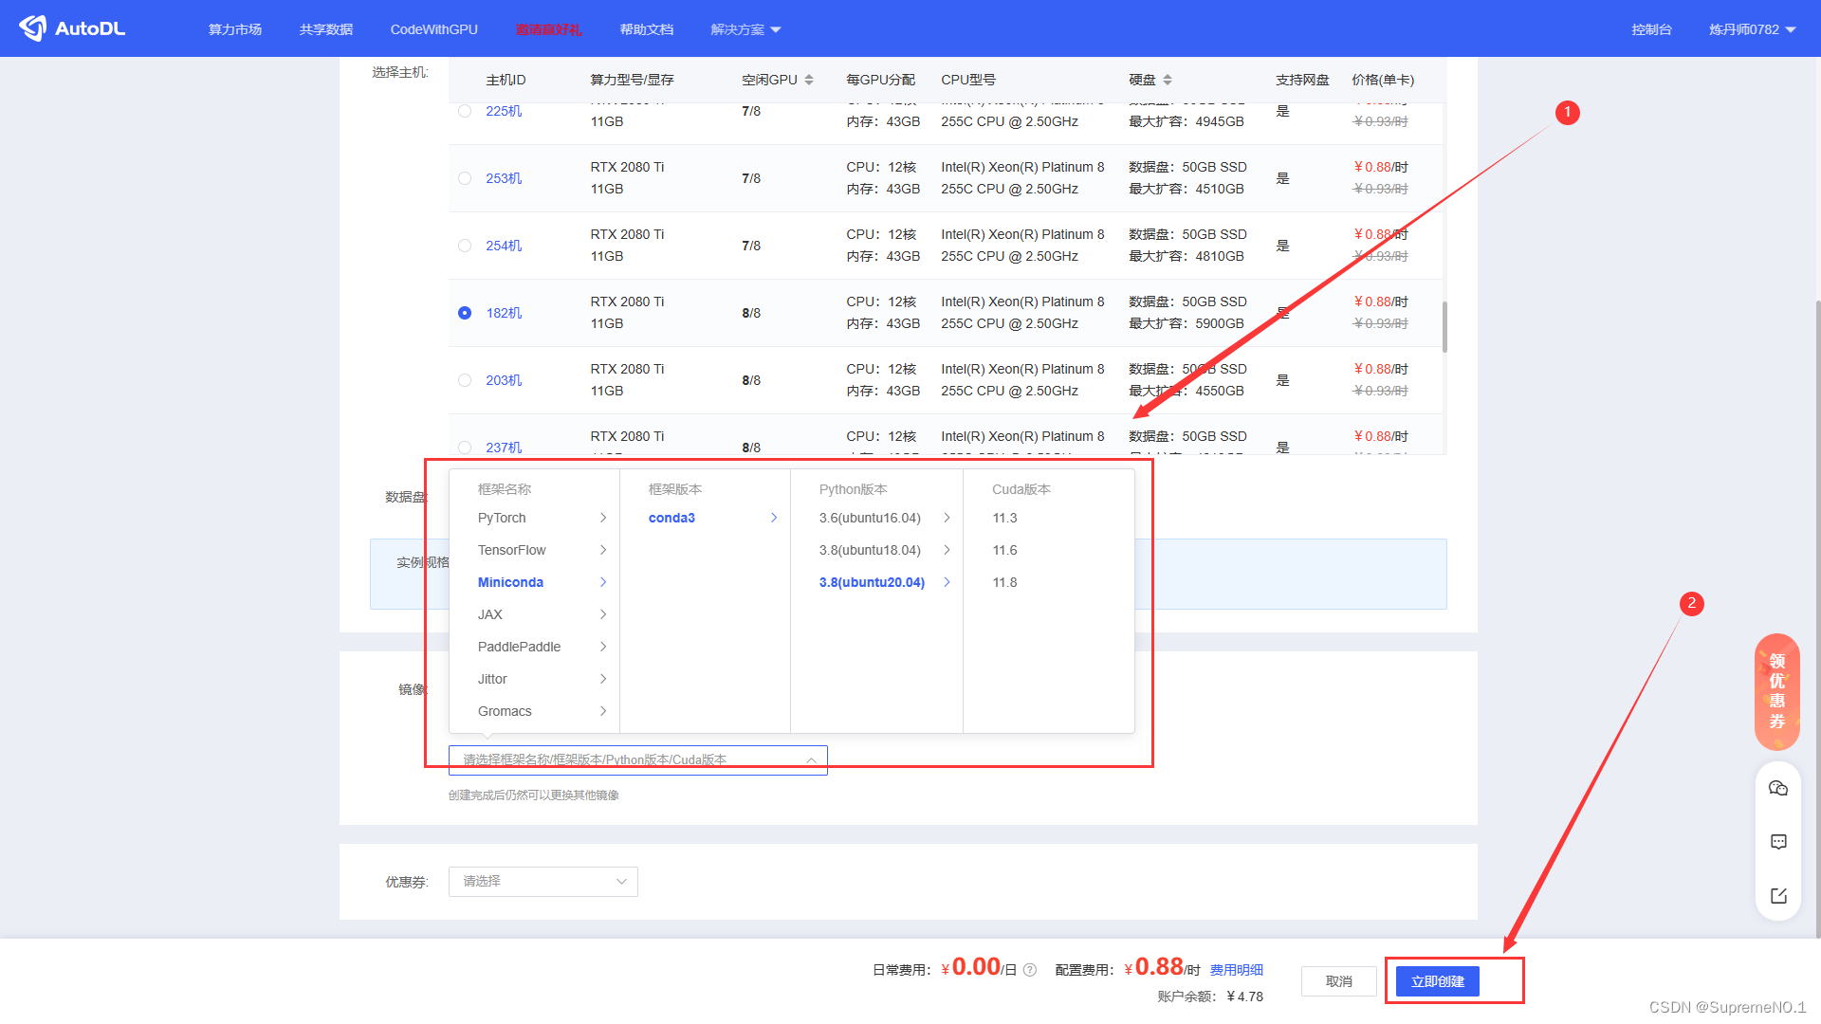This screenshot has width=1821, height=1024.
Task: Open 帮助文档 help docs
Action: pyautogui.click(x=647, y=29)
